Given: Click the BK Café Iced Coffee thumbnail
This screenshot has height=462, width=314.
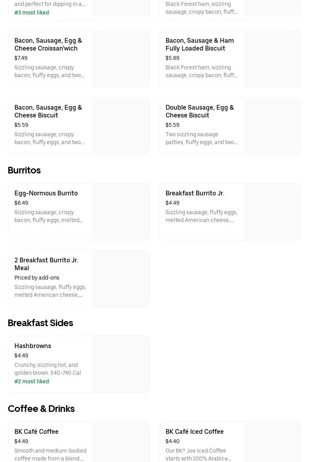Looking at the screenshot, I should pos(272,442).
